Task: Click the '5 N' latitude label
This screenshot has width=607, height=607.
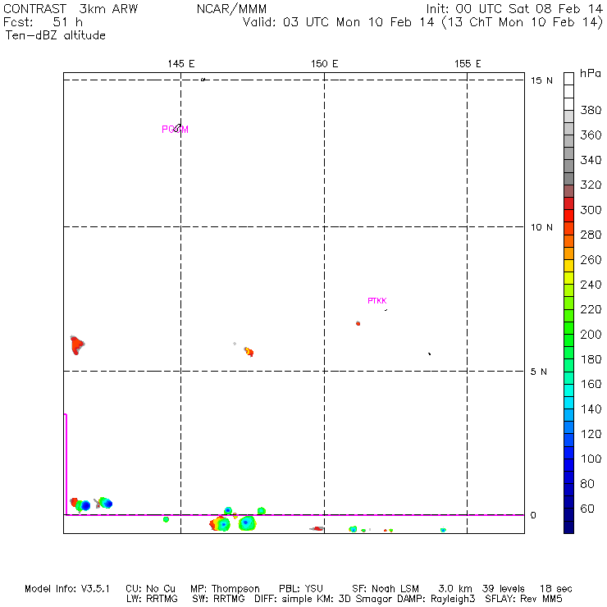Action: pos(538,372)
